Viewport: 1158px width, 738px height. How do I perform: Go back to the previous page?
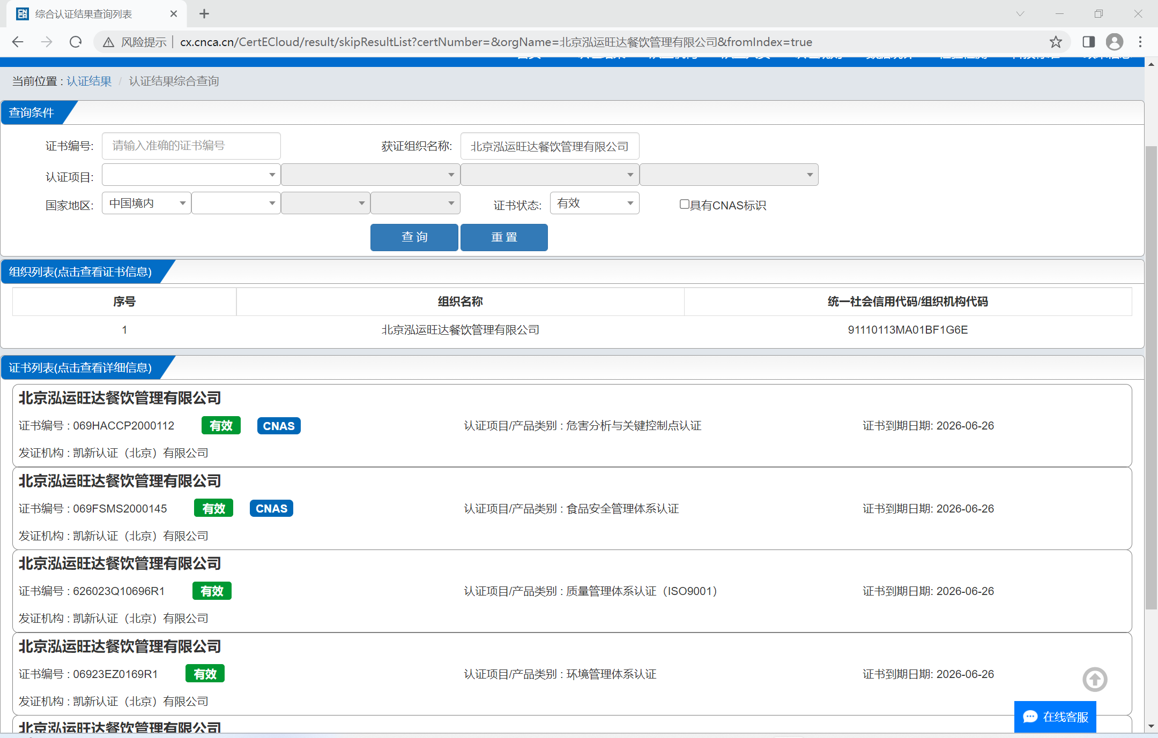pos(18,42)
